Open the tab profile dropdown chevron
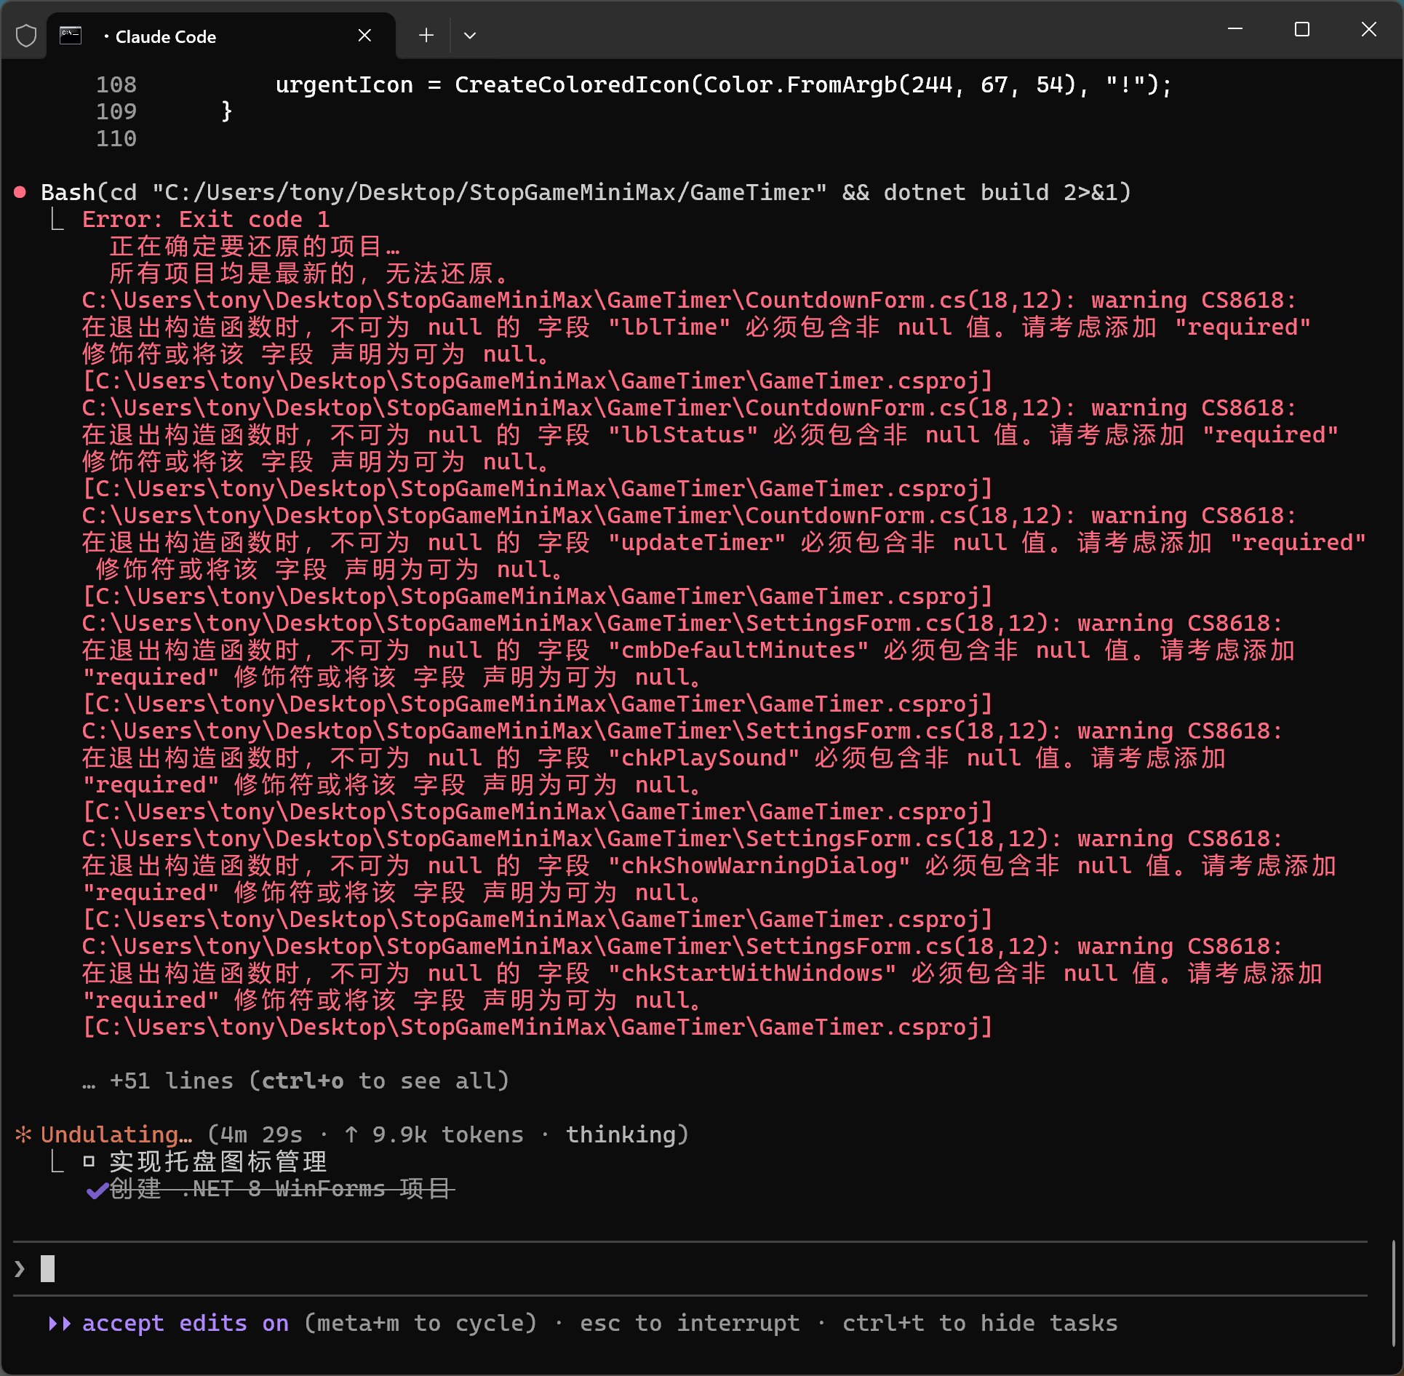 tap(470, 35)
